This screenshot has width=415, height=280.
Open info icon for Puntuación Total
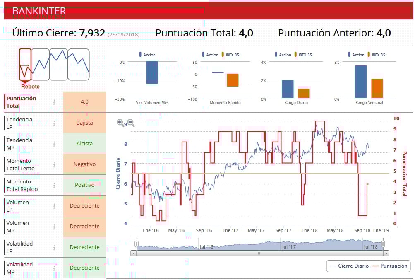pos(54,102)
